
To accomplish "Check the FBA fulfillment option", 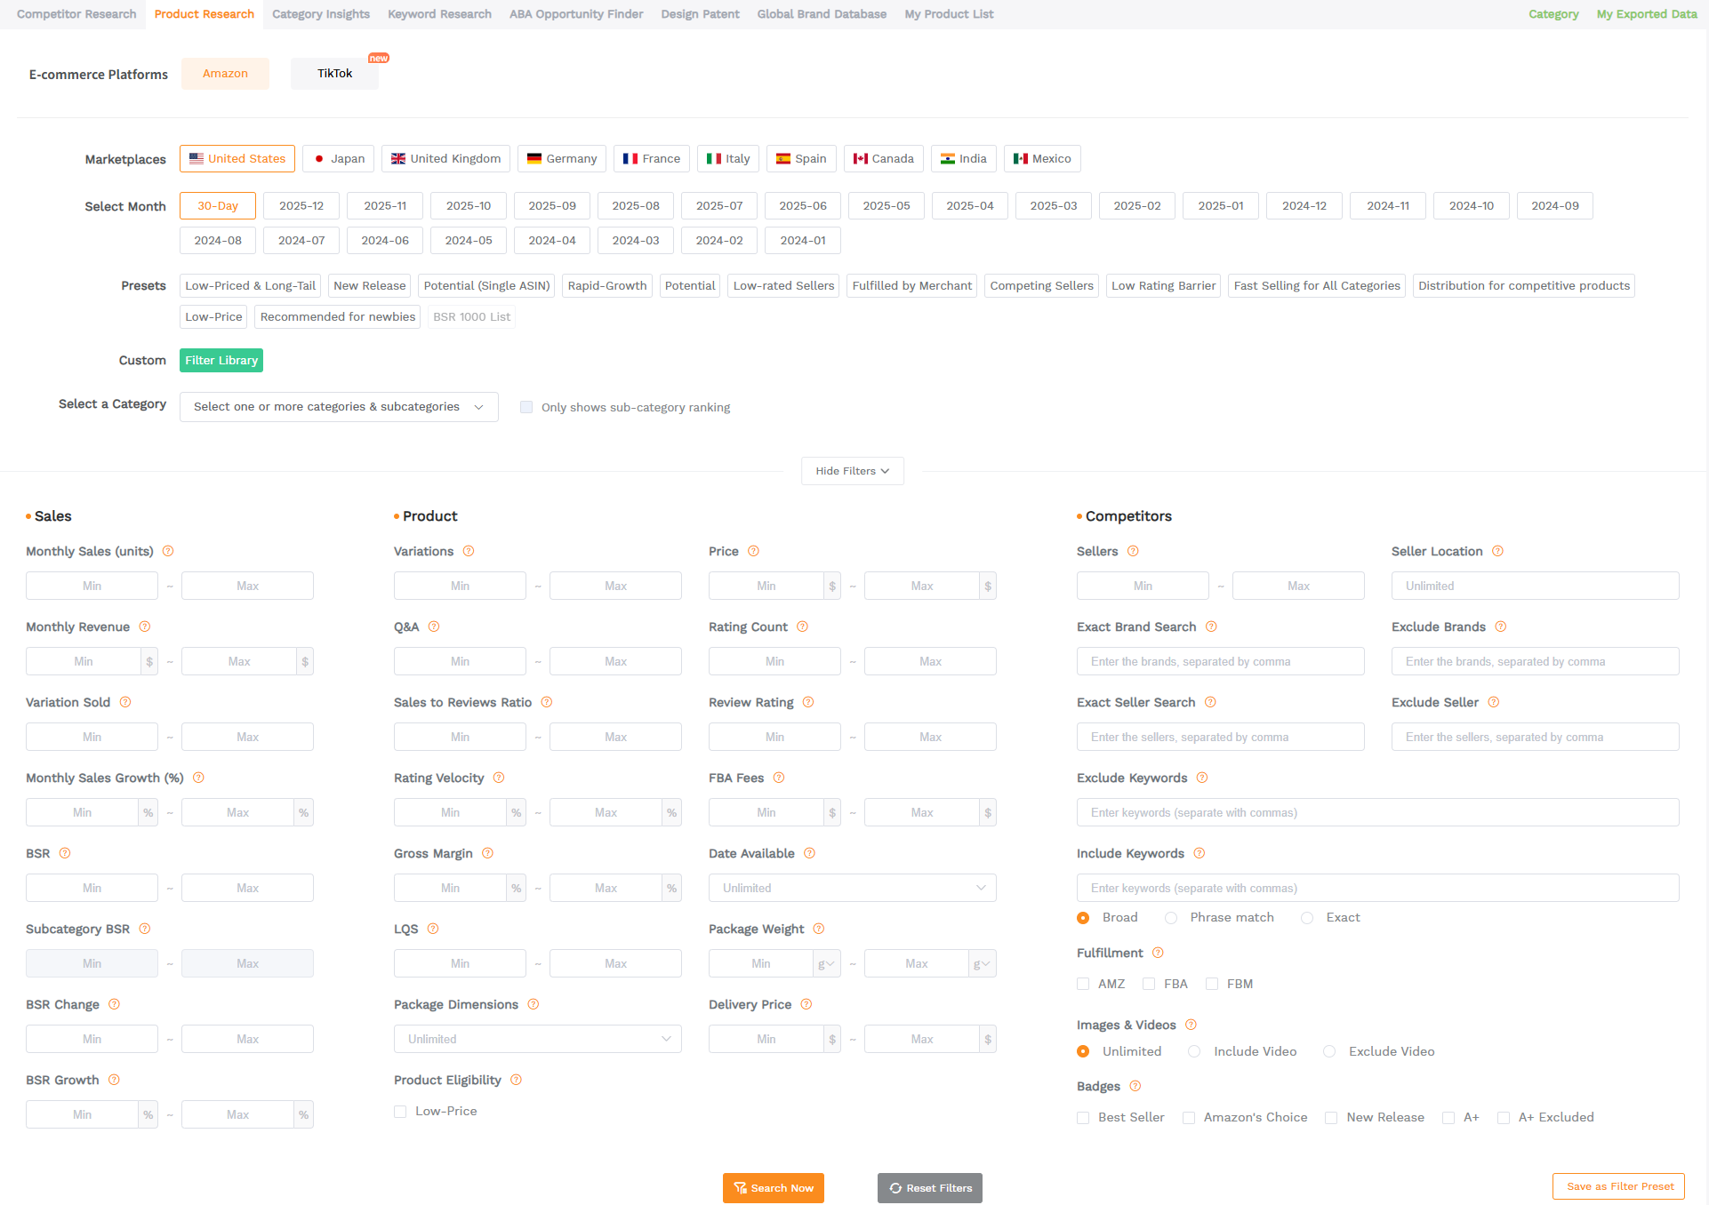I will [1148, 984].
